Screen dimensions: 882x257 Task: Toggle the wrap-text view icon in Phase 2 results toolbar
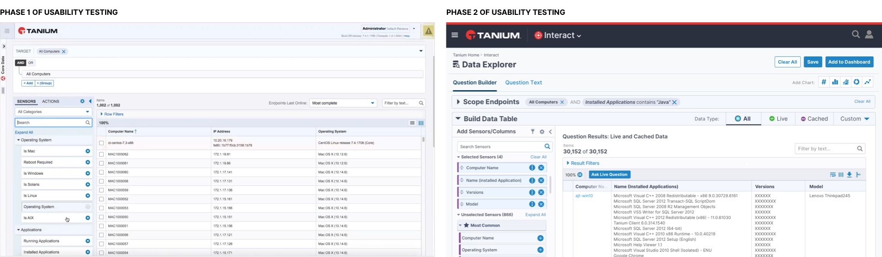(x=833, y=175)
